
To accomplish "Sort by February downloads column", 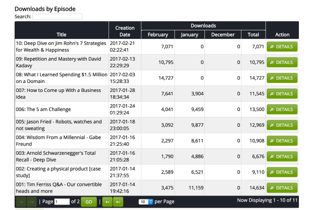I will coord(158,35).
